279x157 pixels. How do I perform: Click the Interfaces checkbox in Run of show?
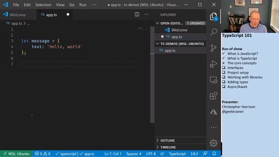(x=224, y=68)
